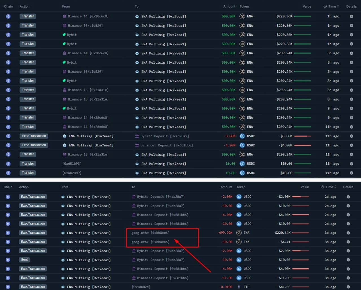Open details info icon for the -$41.05 row
This screenshot has width=361, height=290.
click(348, 287)
